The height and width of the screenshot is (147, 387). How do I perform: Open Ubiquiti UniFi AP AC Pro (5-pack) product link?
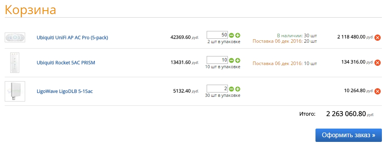[x=72, y=38]
